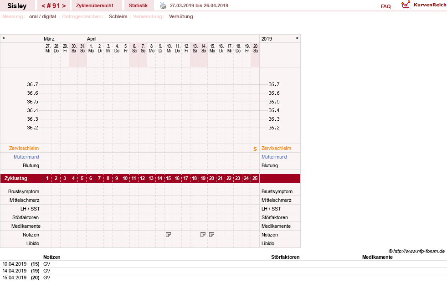Click the '27. Mi' date column header
Screen dimensions: 447x293
(47, 48)
